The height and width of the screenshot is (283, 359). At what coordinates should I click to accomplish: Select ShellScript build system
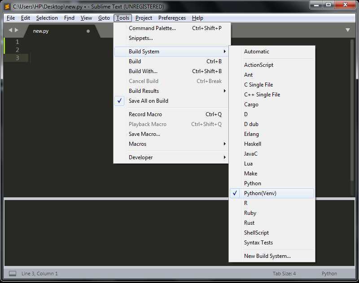pyautogui.click(x=272, y=233)
